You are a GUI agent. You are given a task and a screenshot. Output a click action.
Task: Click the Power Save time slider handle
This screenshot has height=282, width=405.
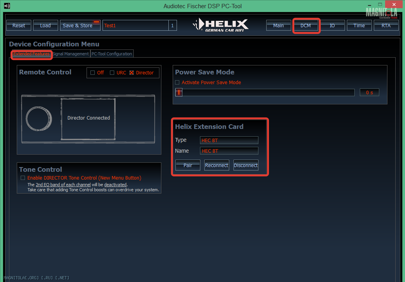point(179,92)
